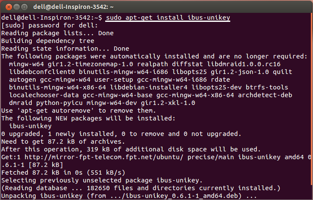This screenshot has height=200, width=313.
Task: Minimize the terminal window
Action: click(x=17, y=7)
